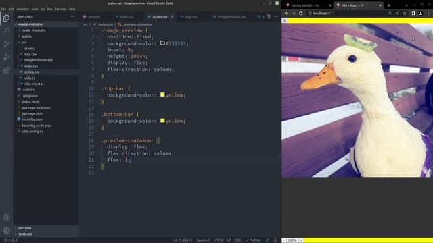Screen dimensions: 433x243
Task: Click the Prettier status bar button
Action: click(253, 240)
